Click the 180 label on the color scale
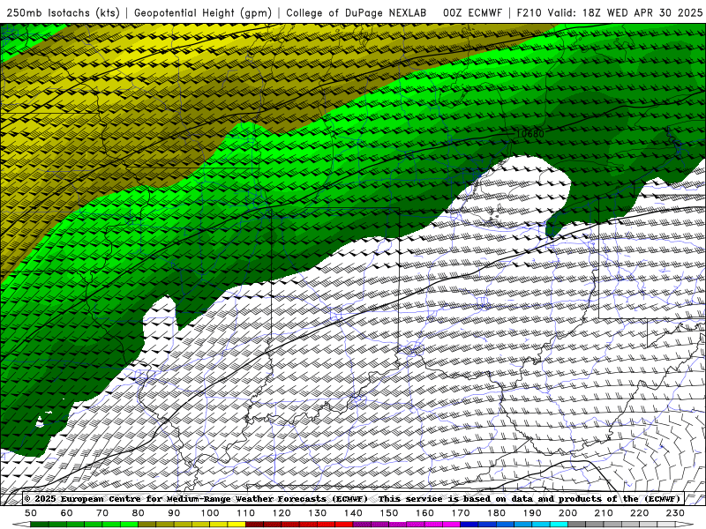Viewport: 706px width, 529px height. pyautogui.click(x=496, y=513)
